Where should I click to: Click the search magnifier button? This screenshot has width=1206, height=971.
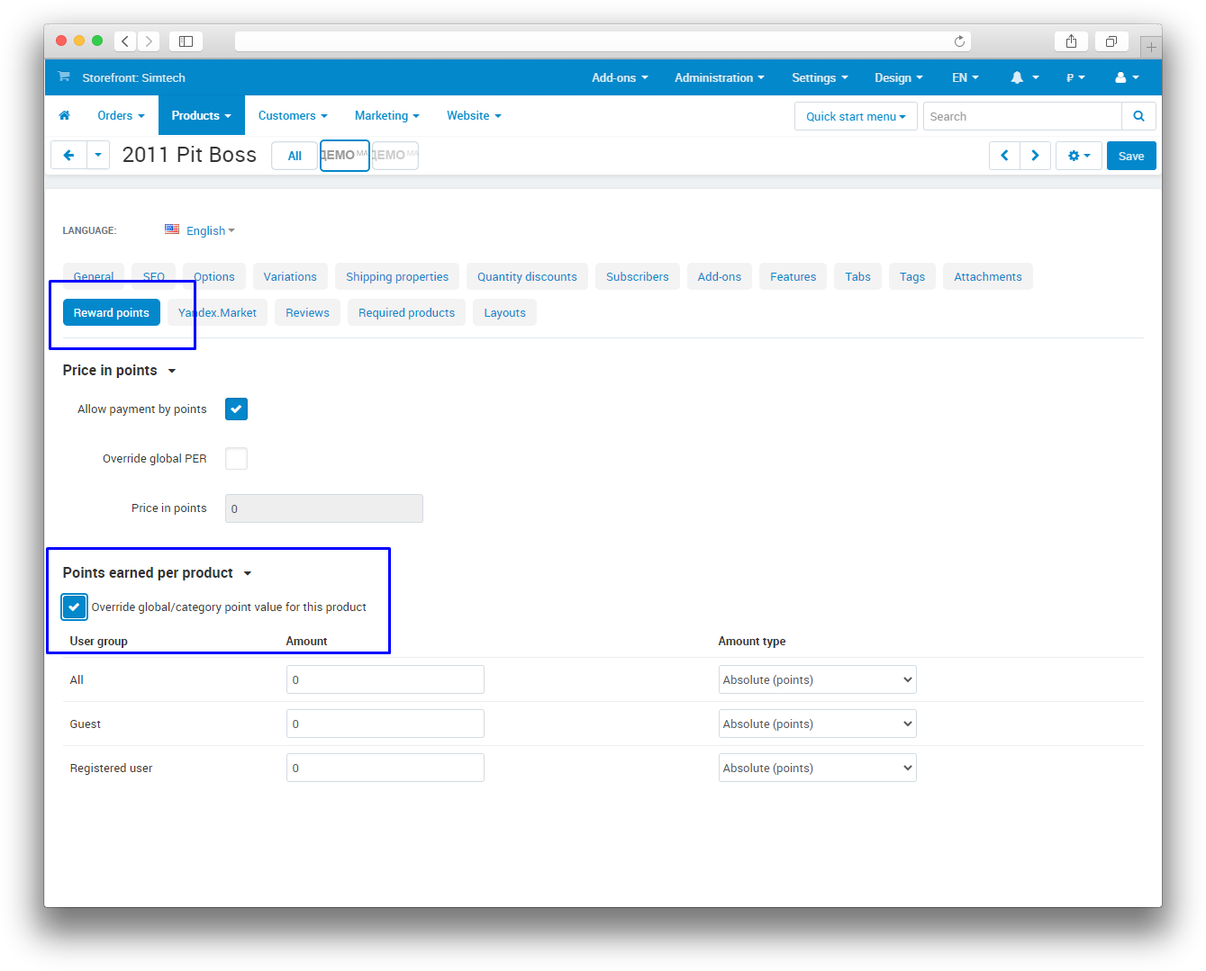pyautogui.click(x=1138, y=116)
